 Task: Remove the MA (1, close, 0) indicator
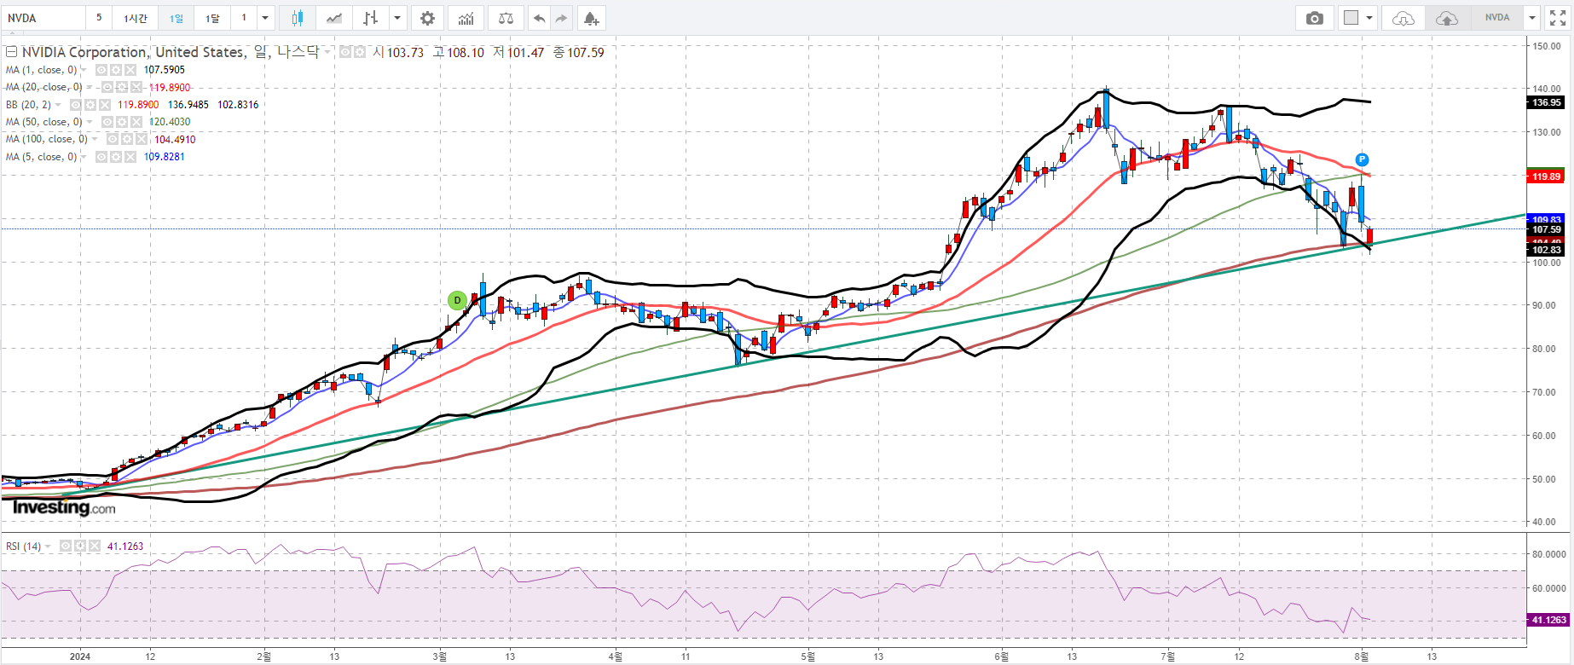(130, 70)
